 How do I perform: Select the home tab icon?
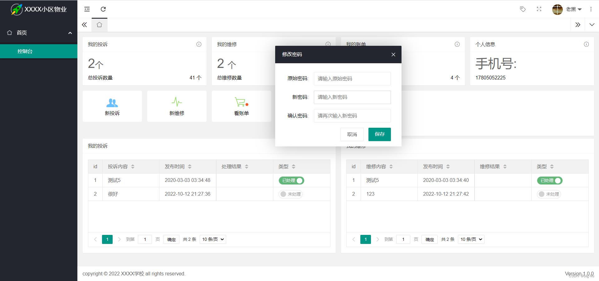(x=99, y=25)
